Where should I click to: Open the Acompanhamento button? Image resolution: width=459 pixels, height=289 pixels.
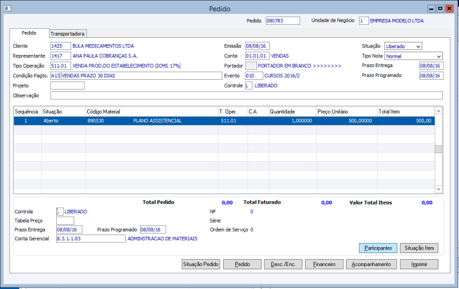pos(371,264)
